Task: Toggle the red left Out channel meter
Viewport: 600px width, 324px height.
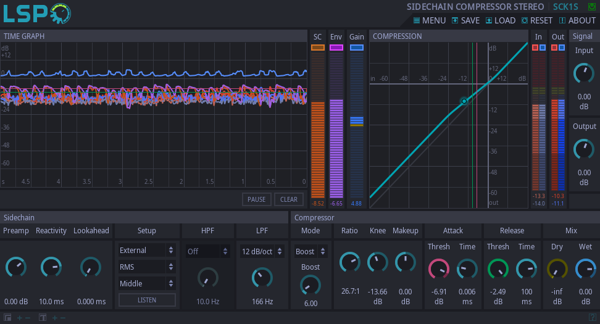Action: (554, 48)
